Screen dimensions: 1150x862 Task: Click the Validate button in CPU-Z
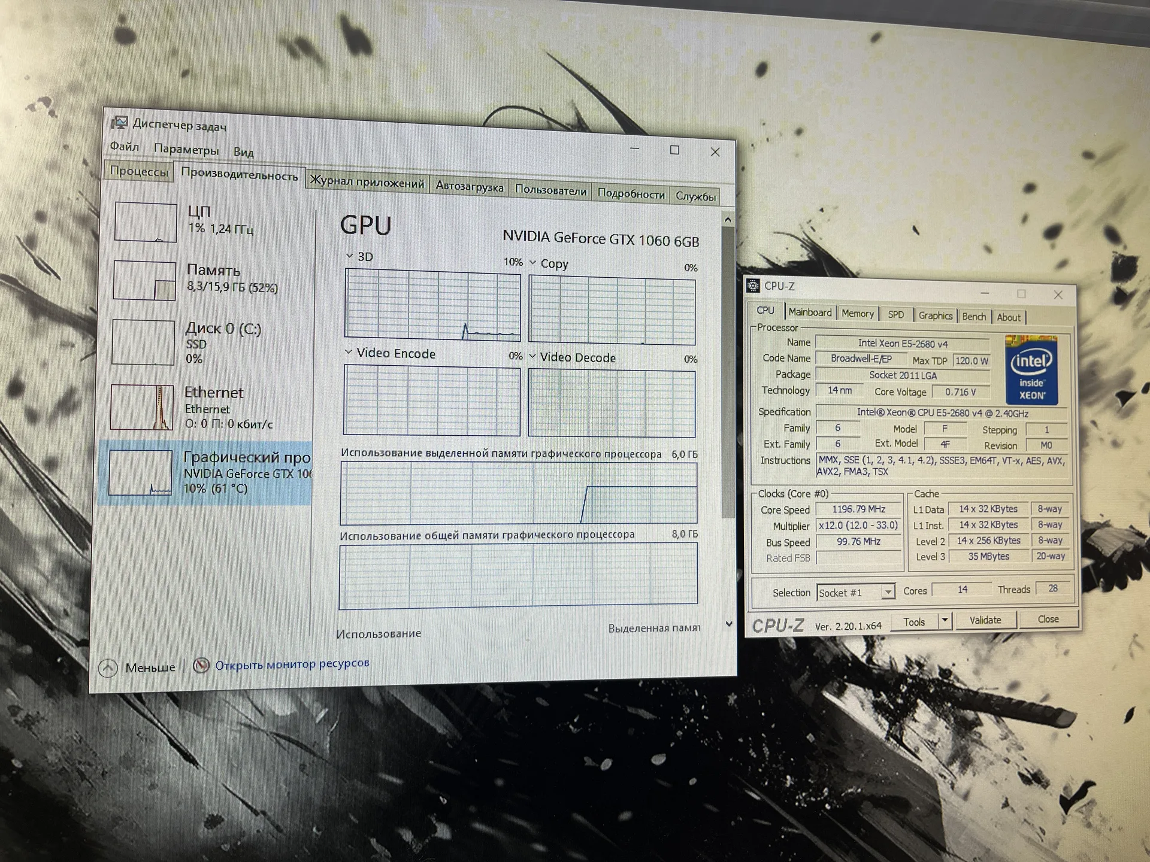tap(985, 620)
